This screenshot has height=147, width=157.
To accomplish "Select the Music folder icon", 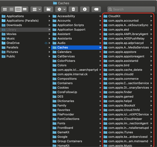I will pyautogui.click(x=4, y=38).
